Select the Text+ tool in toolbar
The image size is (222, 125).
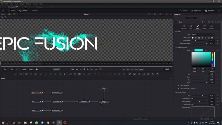pyautogui.click(x=36, y=74)
